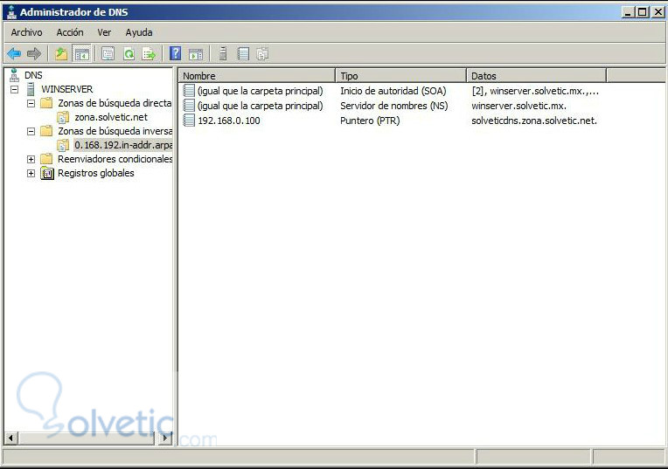Select Registros globales label
This screenshot has height=469, width=668.
[x=96, y=173]
